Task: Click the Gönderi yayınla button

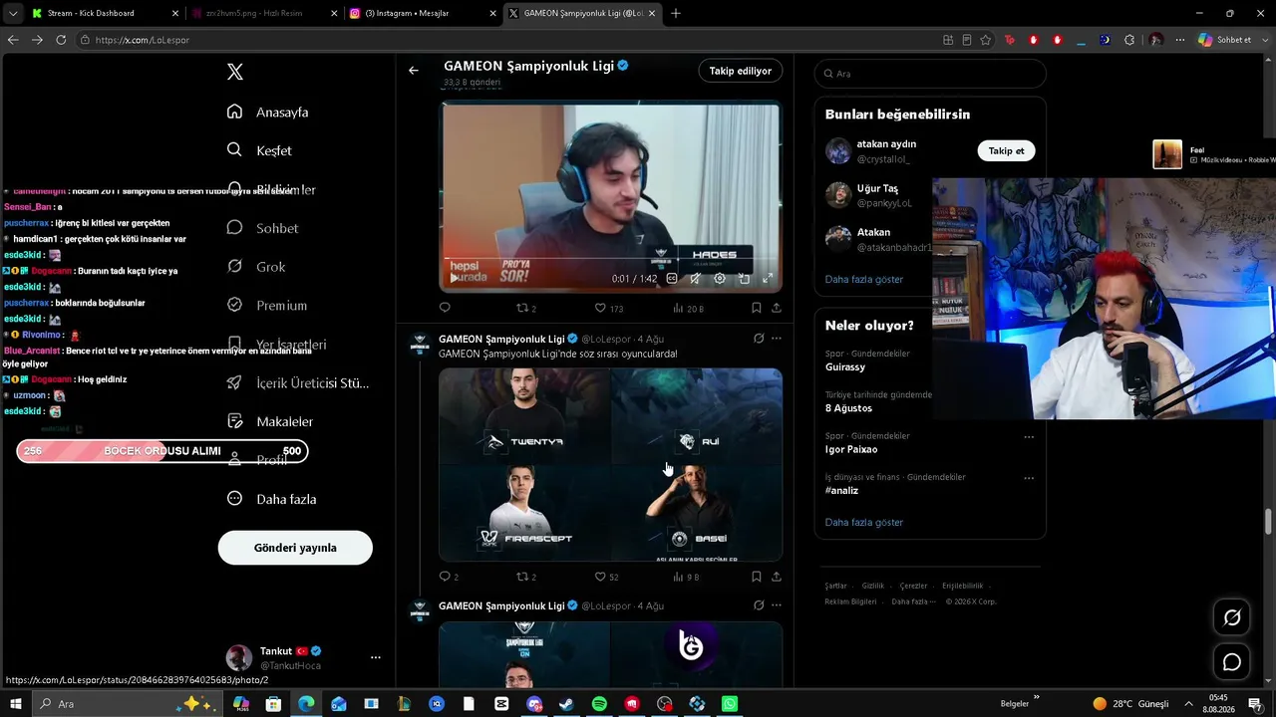Action: [295, 548]
